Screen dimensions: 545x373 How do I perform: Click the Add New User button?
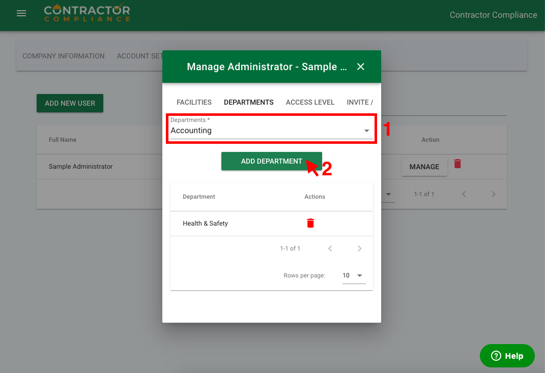click(x=70, y=103)
